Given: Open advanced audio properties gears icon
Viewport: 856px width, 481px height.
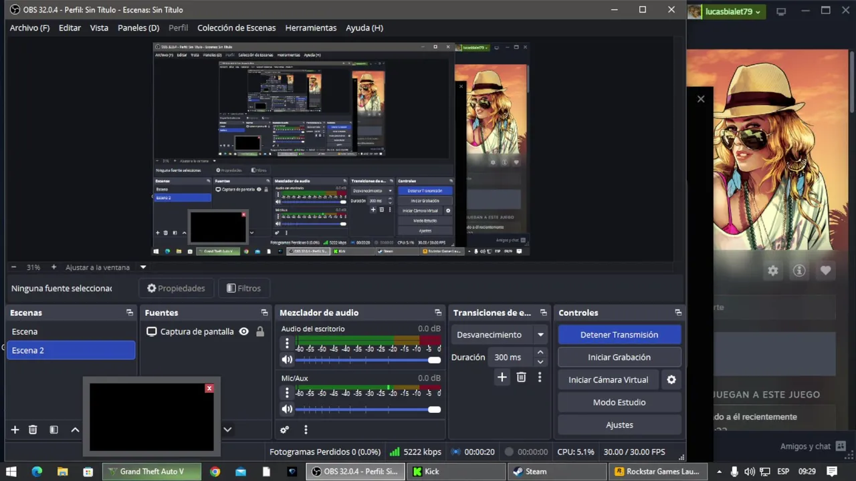Looking at the screenshot, I should point(285,430).
